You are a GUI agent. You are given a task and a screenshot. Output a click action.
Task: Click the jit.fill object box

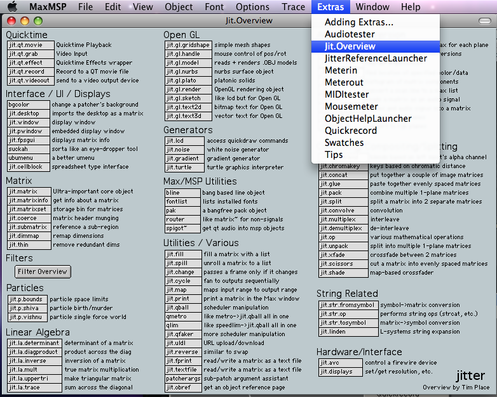[x=183, y=254]
